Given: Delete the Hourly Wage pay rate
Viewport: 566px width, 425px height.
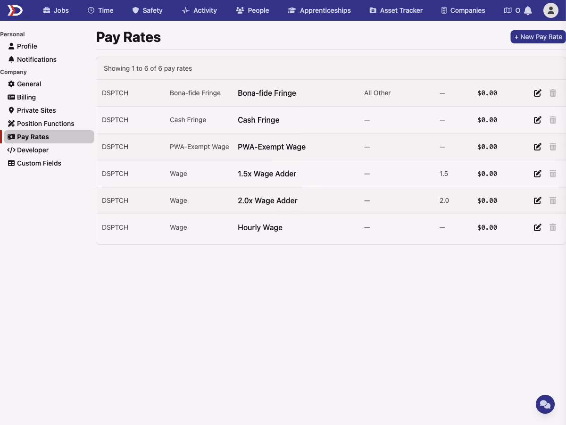Looking at the screenshot, I should pos(553,227).
